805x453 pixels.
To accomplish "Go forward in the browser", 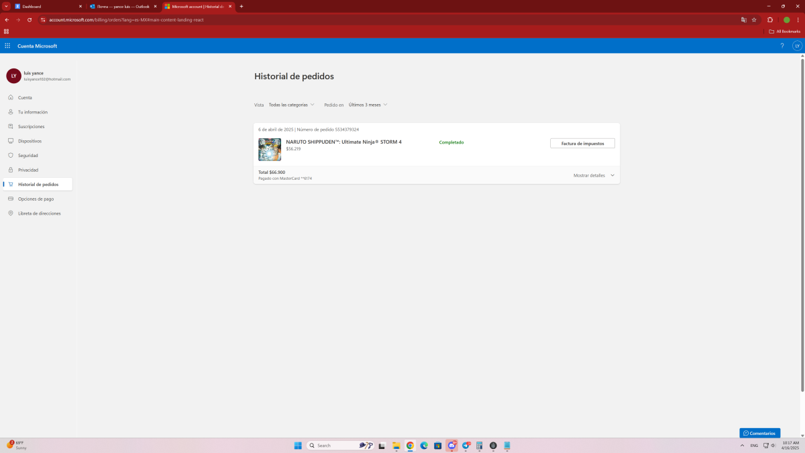I will (18, 19).
